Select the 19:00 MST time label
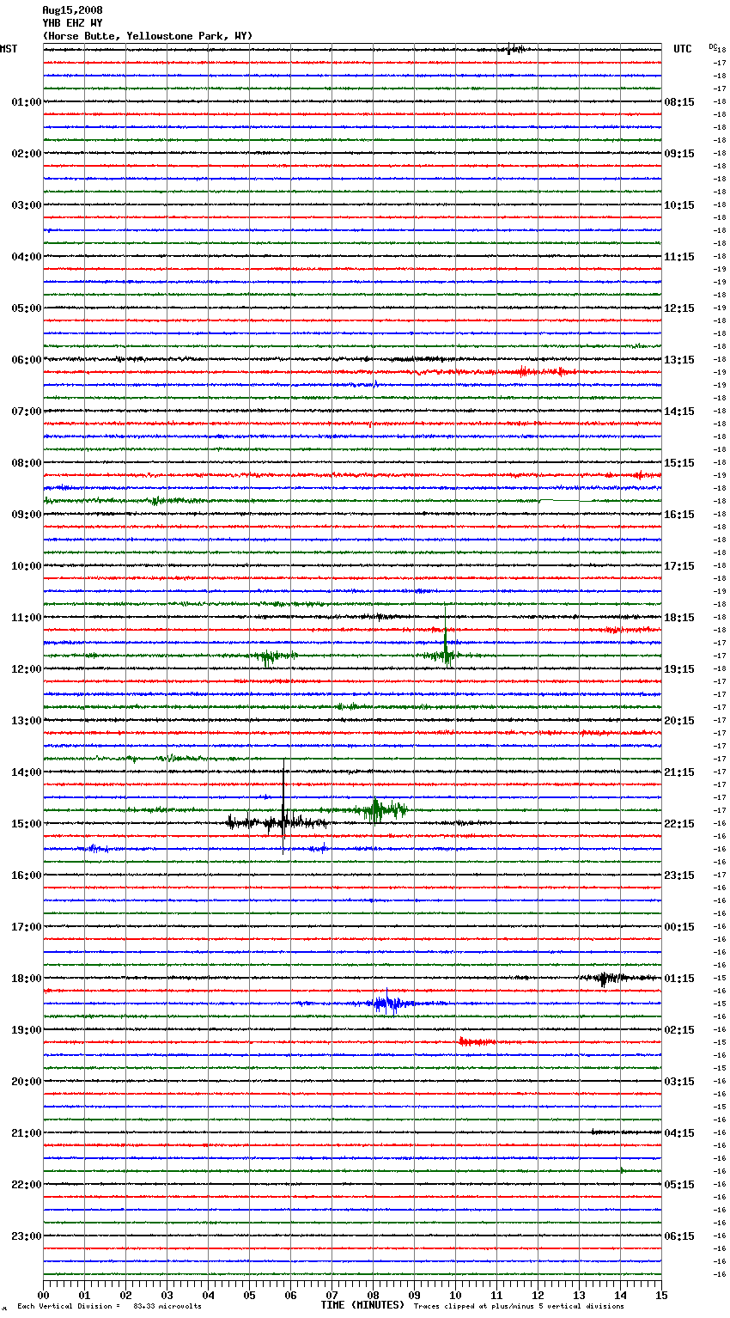Image resolution: width=730 pixels, height=1318 pixels. pyautogui.click(x=27, y=1030)
